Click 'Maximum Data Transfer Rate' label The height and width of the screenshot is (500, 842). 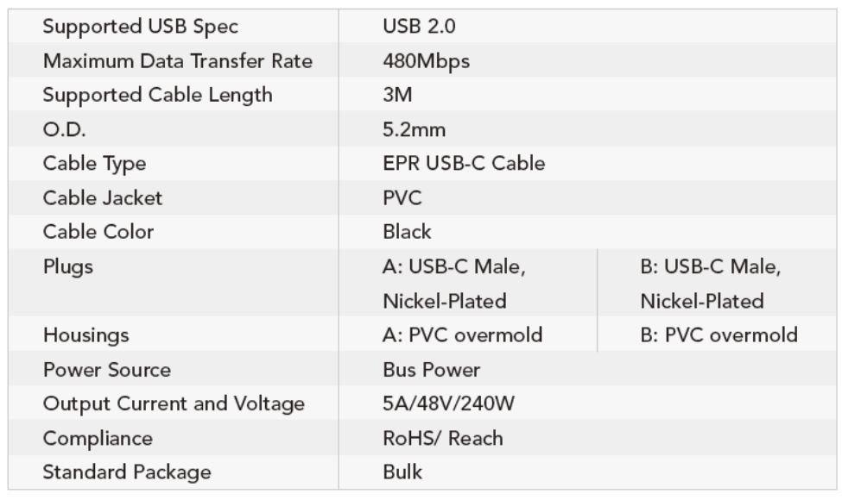pos(178,61)
